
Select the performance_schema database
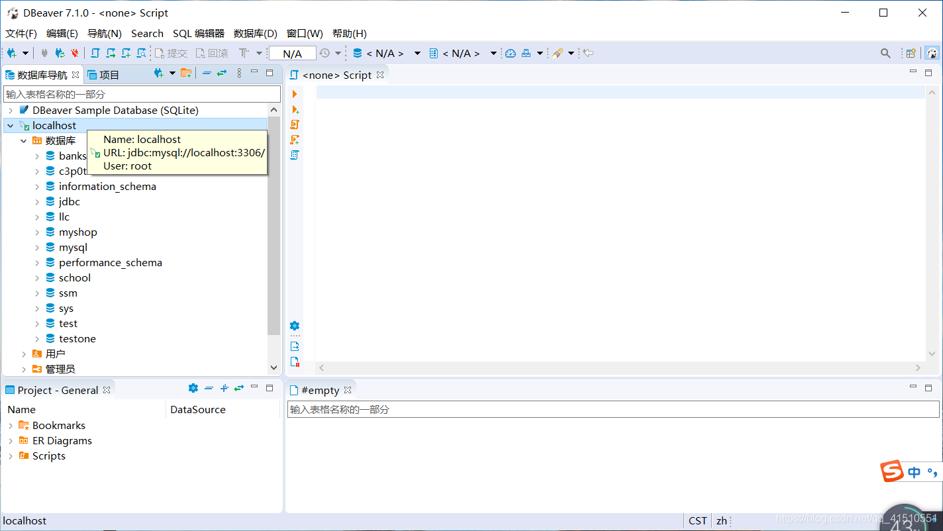tap(110, 263)
